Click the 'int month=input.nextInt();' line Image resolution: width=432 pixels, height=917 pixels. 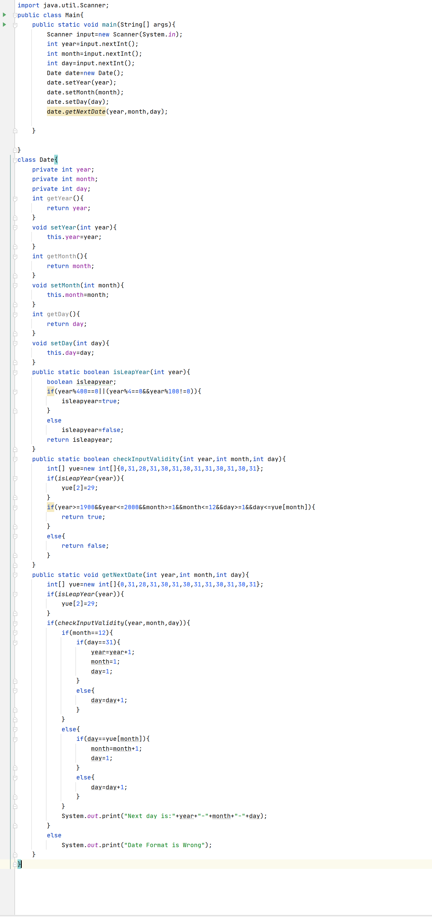pyautogui.click(x=94, y=54)
